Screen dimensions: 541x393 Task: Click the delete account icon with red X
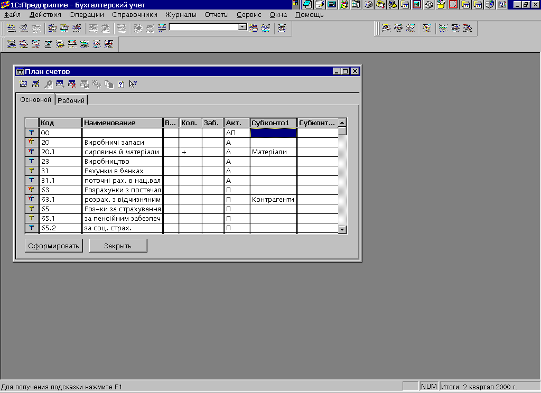72,84
